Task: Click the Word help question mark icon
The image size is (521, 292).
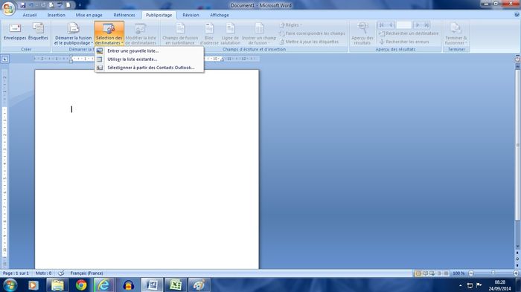Action: coord(517,15)
